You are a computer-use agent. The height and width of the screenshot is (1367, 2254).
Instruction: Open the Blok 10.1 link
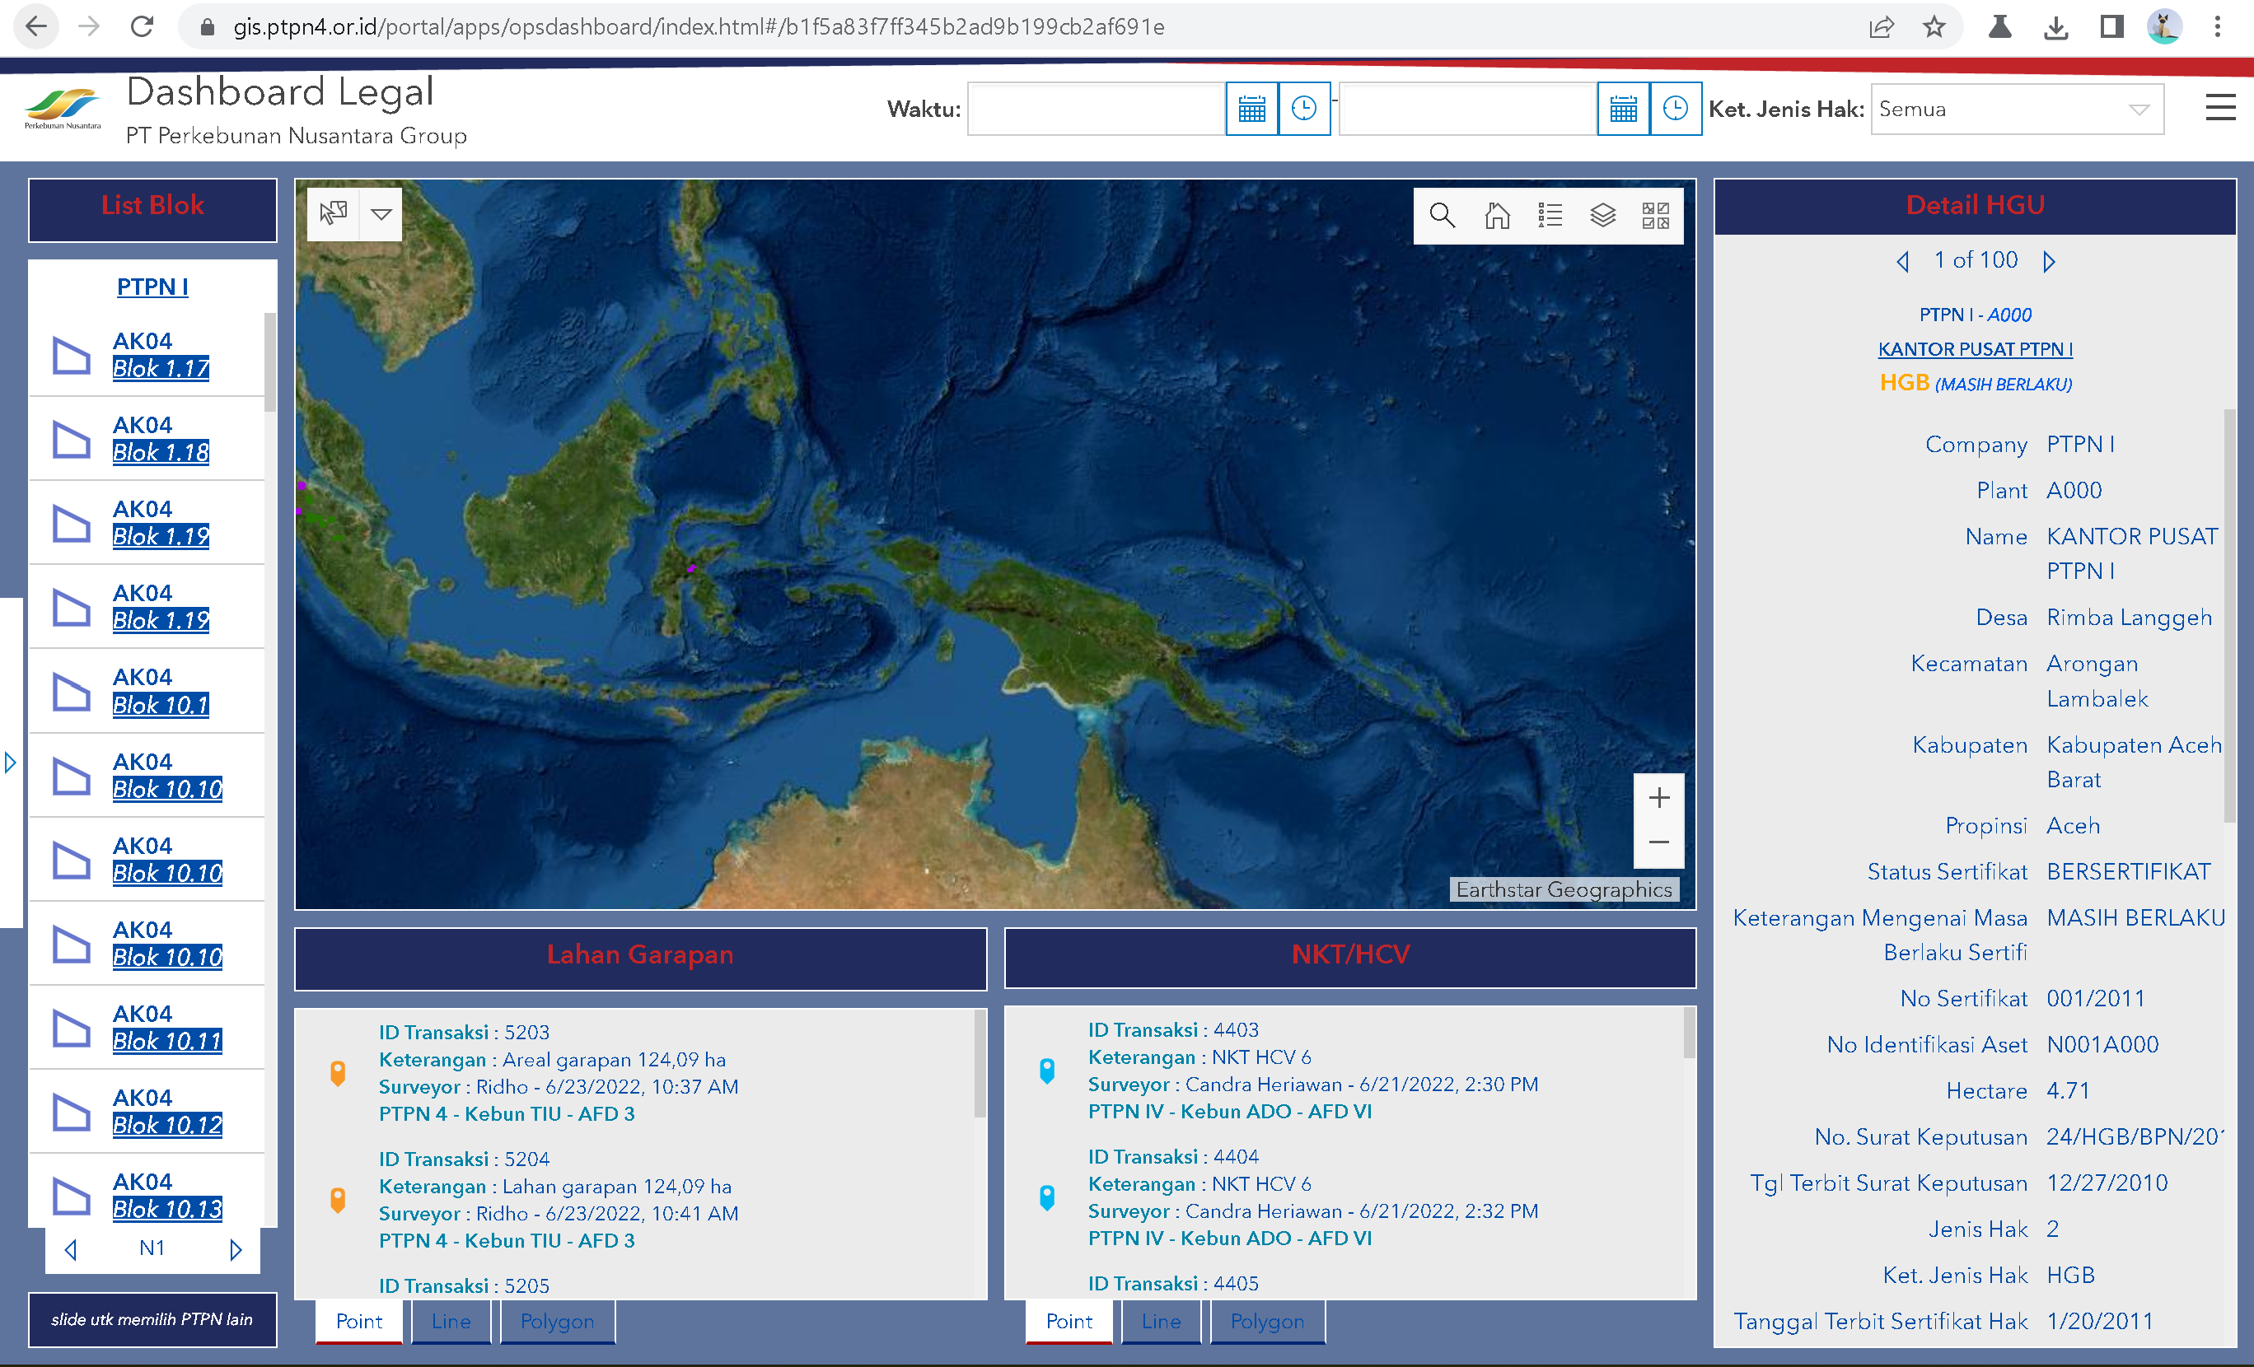161,705
